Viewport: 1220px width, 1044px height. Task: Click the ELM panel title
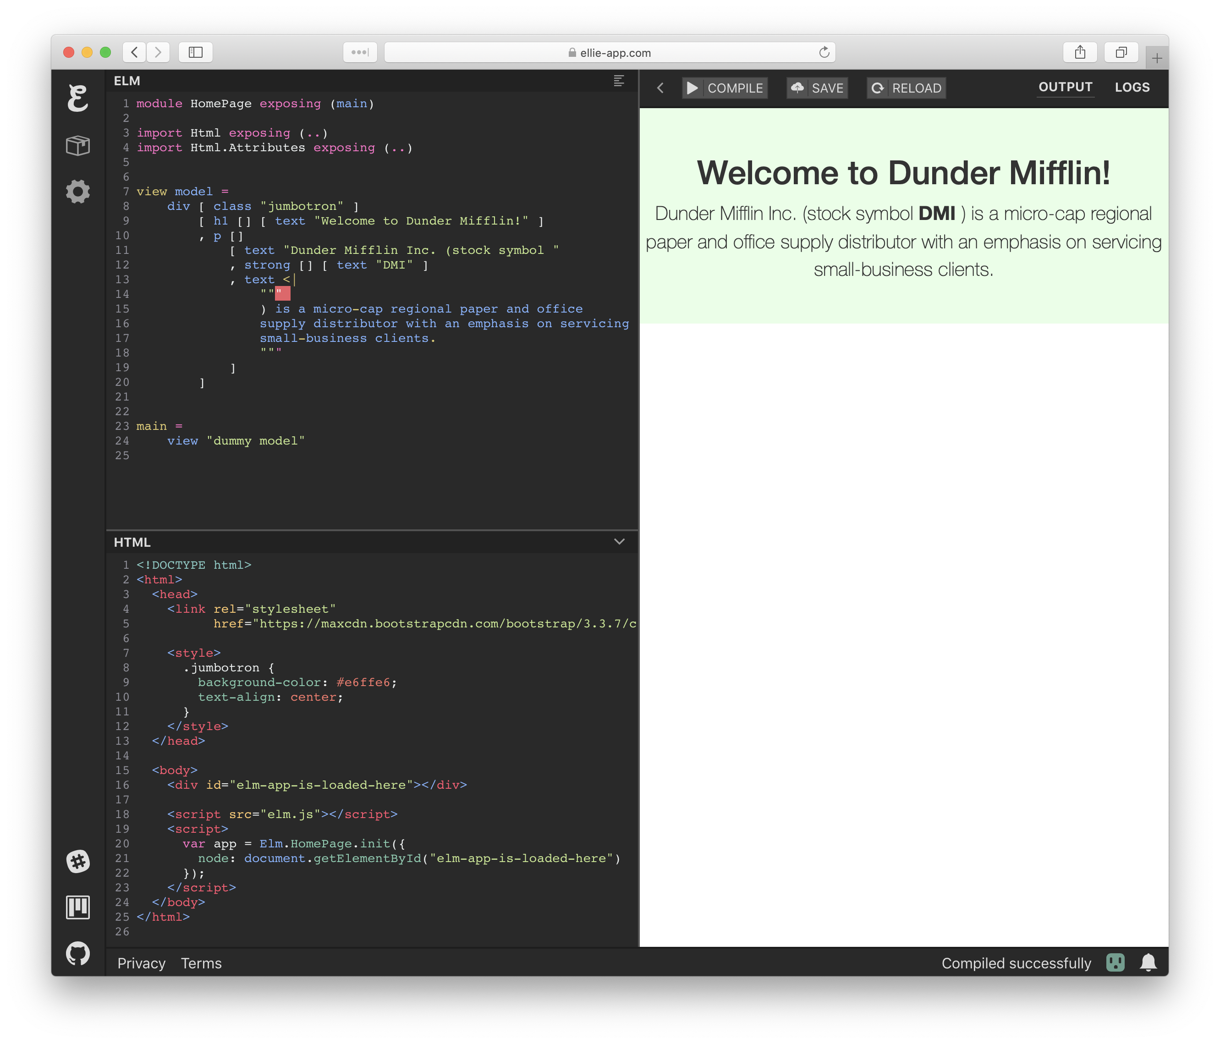coord(127,81)
